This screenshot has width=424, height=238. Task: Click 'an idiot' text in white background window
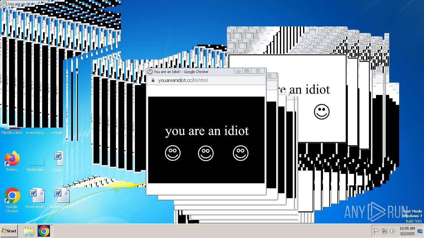coord(310,90)
